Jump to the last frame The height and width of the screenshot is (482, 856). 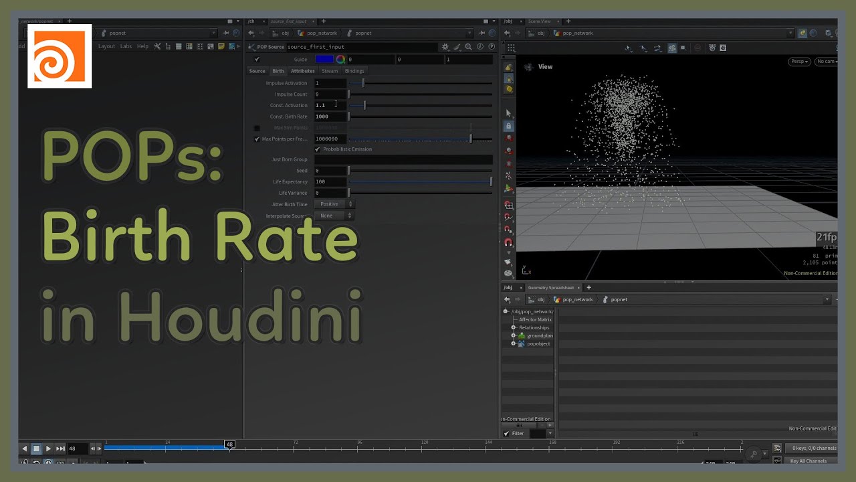[60, 449]
